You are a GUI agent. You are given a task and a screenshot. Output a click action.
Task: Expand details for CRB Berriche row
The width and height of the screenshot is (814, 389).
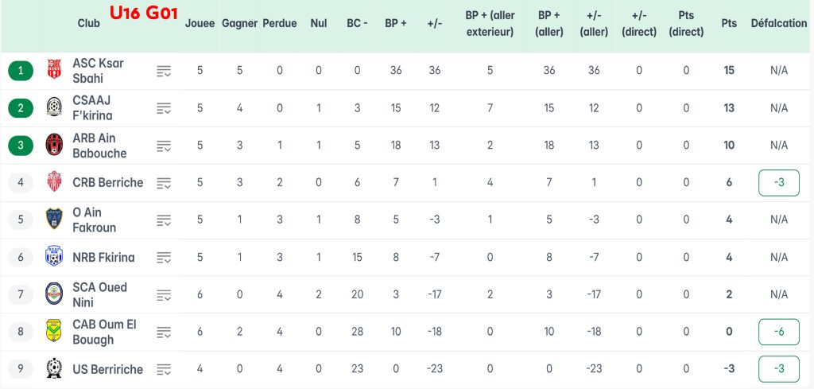tap(164, 183)
